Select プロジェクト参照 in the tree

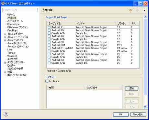[15, 69]
